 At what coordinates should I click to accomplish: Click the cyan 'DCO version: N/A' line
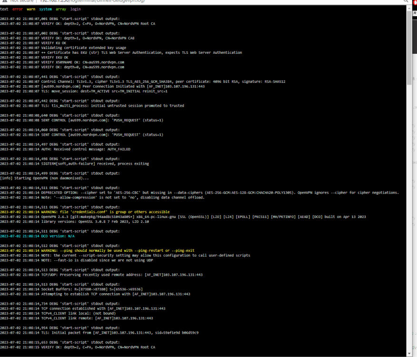click(37, 236)
